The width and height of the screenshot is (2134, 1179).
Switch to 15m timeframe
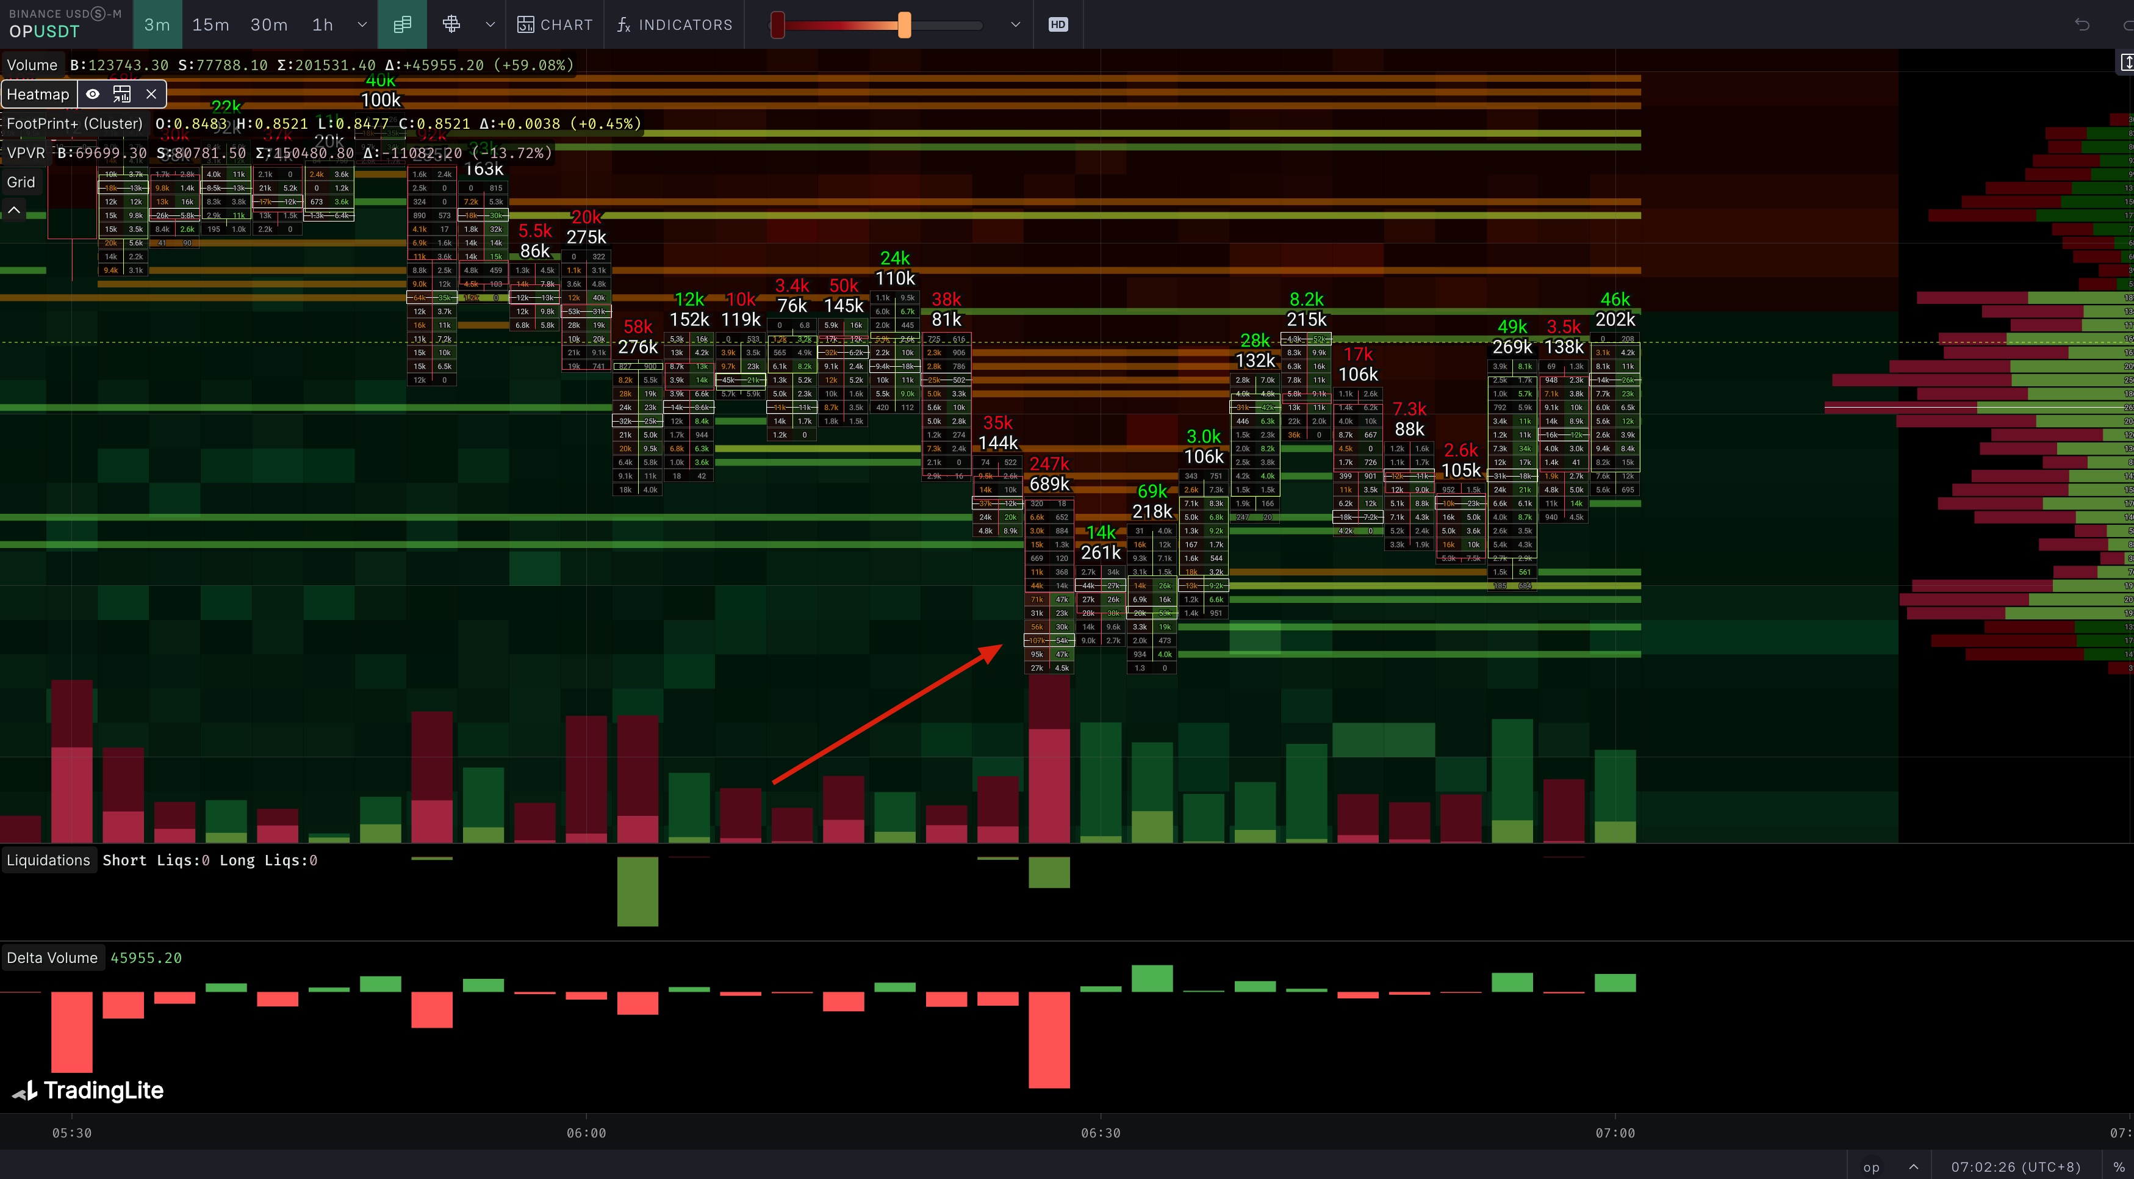(210, 25)
